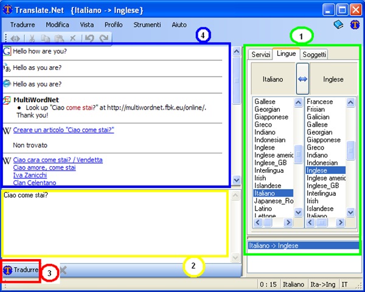
Task: Switch to the Soggetti tab
Action: pos(314,55)
